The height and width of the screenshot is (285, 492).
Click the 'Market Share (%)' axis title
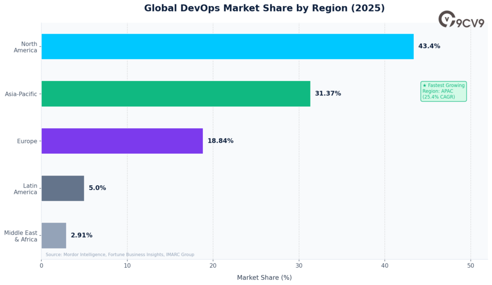point(264,277)
